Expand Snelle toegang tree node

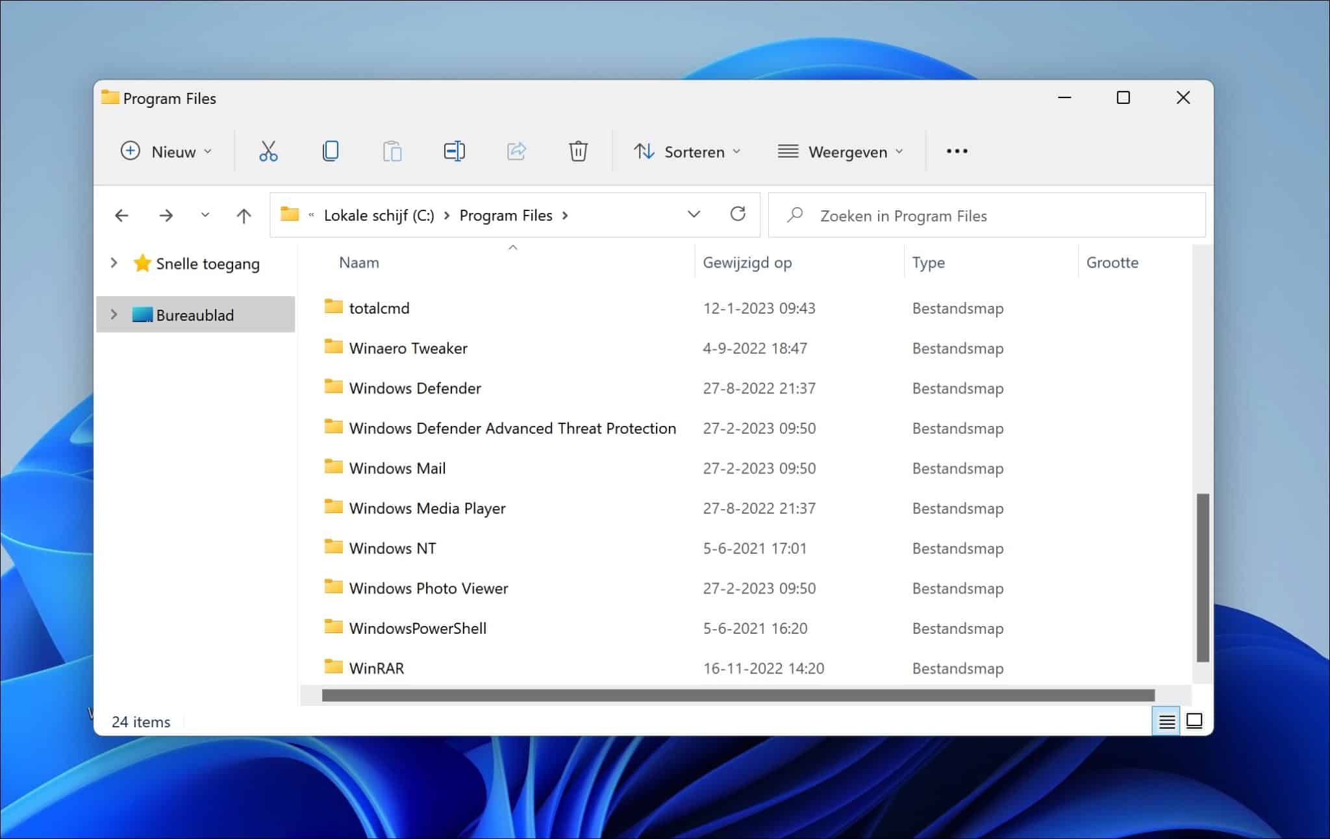[114, 263]
